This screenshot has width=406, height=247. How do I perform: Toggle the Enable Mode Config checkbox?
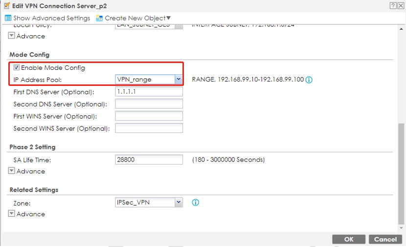point(17,68)
